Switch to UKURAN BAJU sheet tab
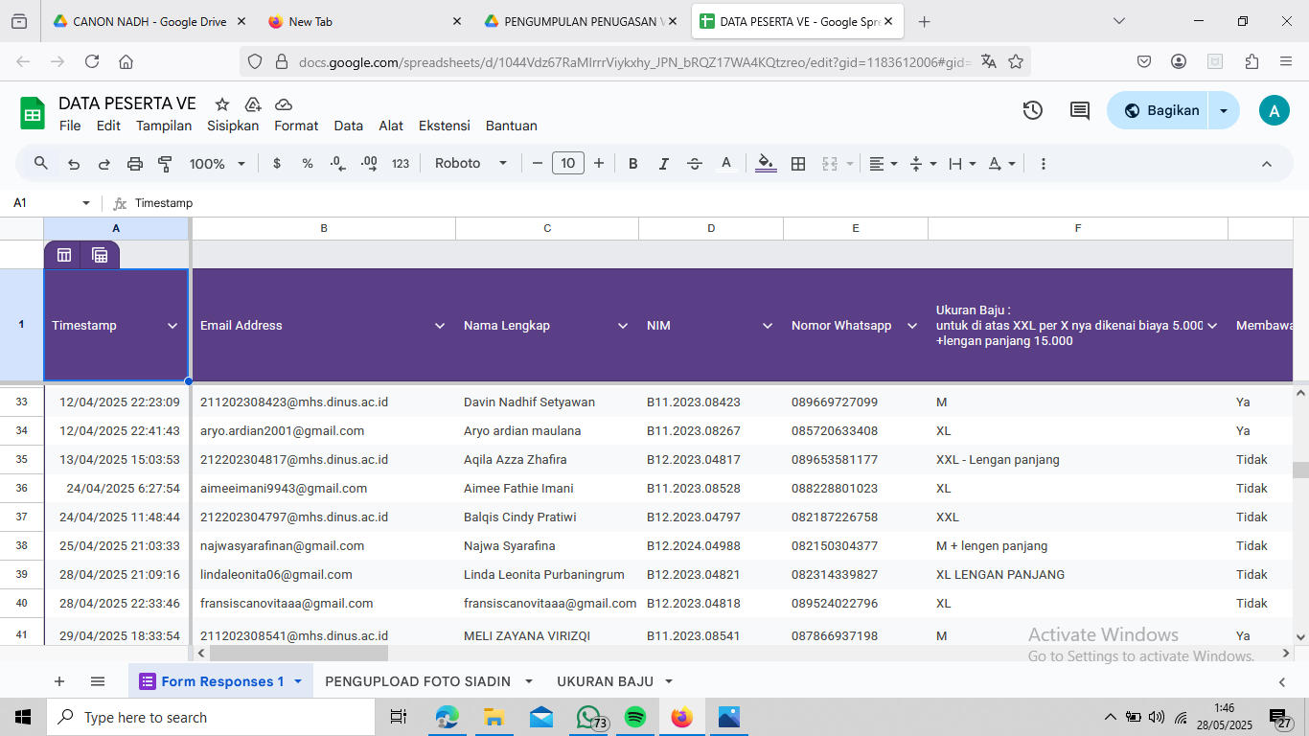Image resolution: width=1309 pixels, height=736 pixels. (x=605, y=681)
